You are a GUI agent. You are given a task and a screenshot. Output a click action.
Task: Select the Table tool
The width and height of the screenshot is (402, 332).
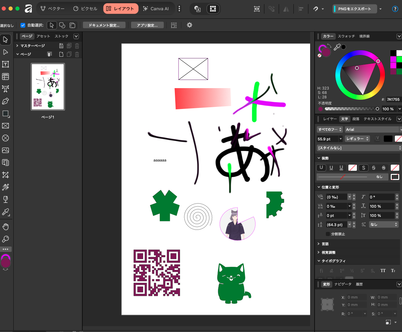point(5,77)
